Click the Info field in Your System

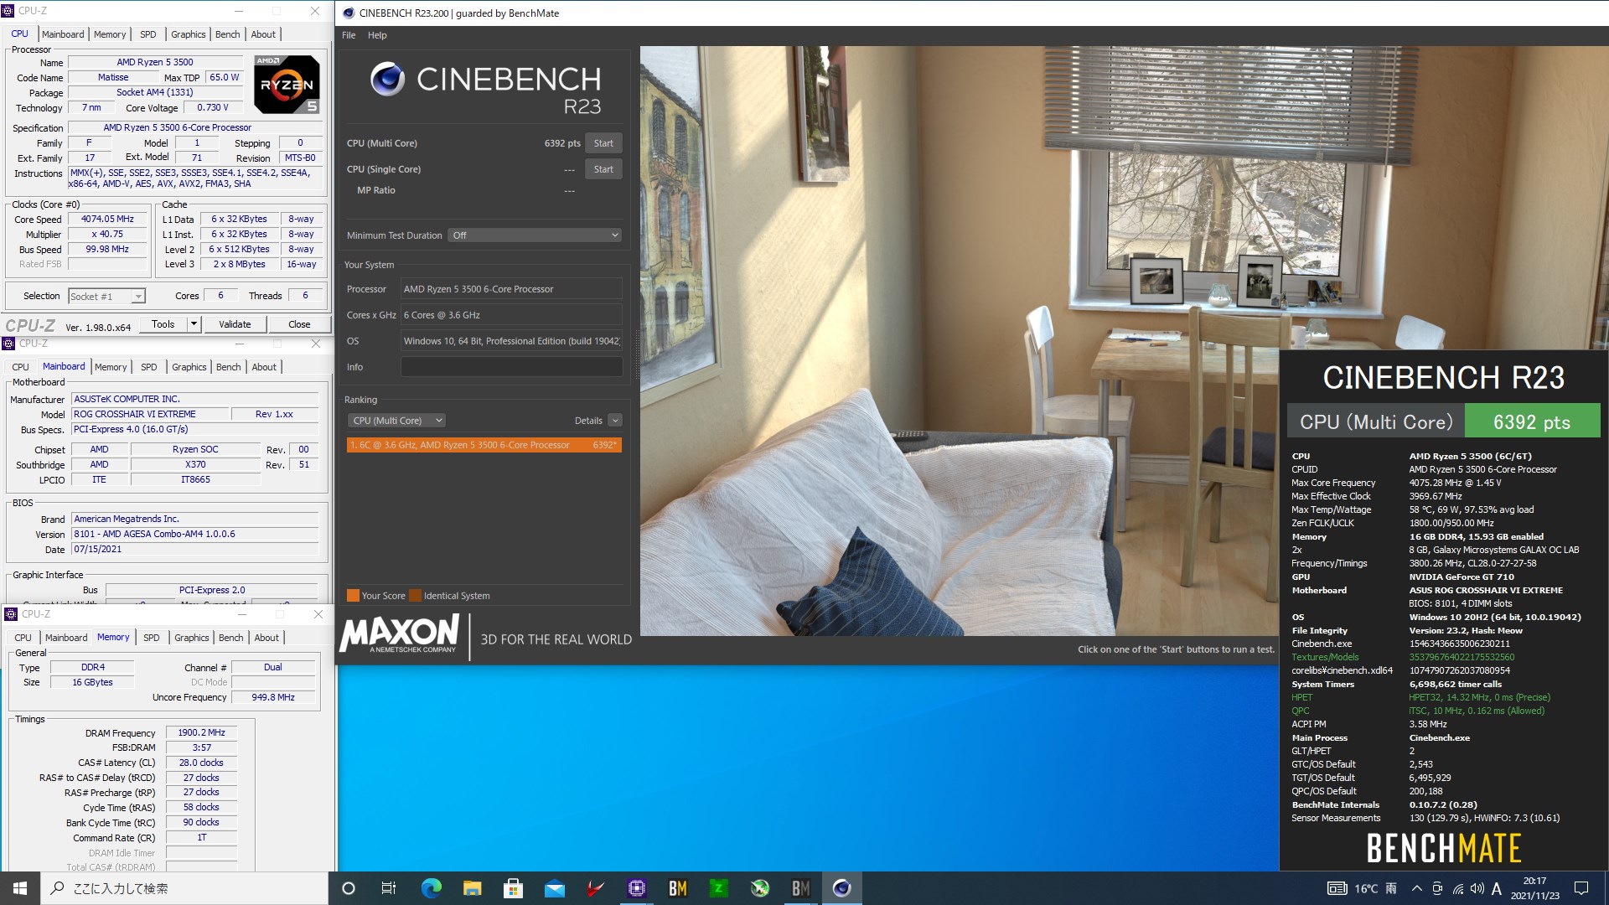pyautogui.click(x=511, y=367)
